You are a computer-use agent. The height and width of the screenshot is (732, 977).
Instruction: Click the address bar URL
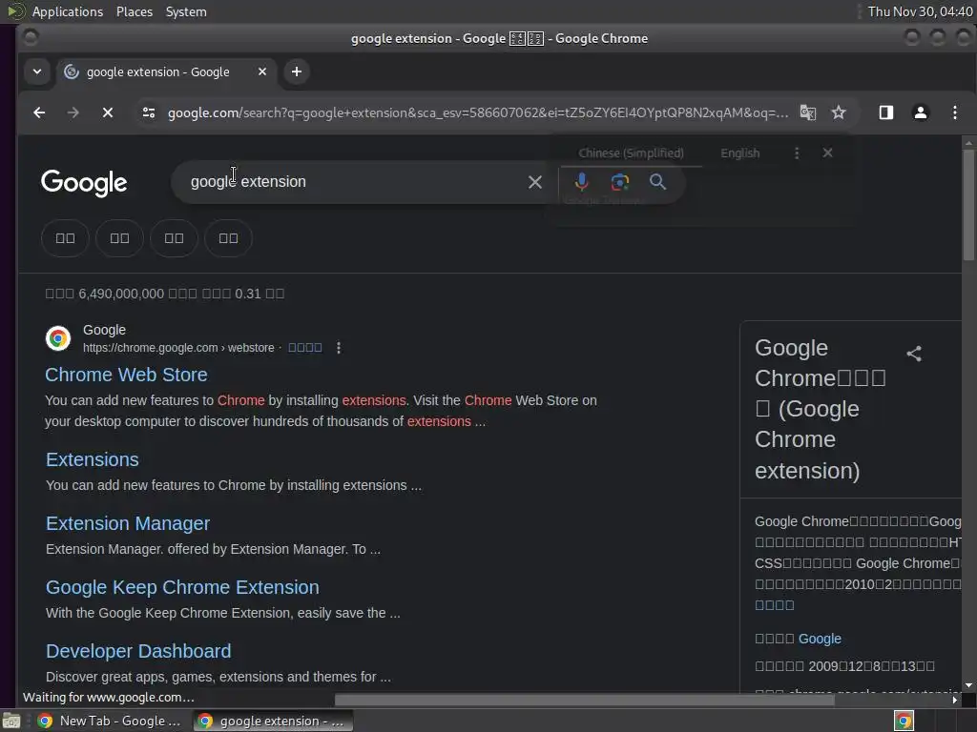pos(478,112)
